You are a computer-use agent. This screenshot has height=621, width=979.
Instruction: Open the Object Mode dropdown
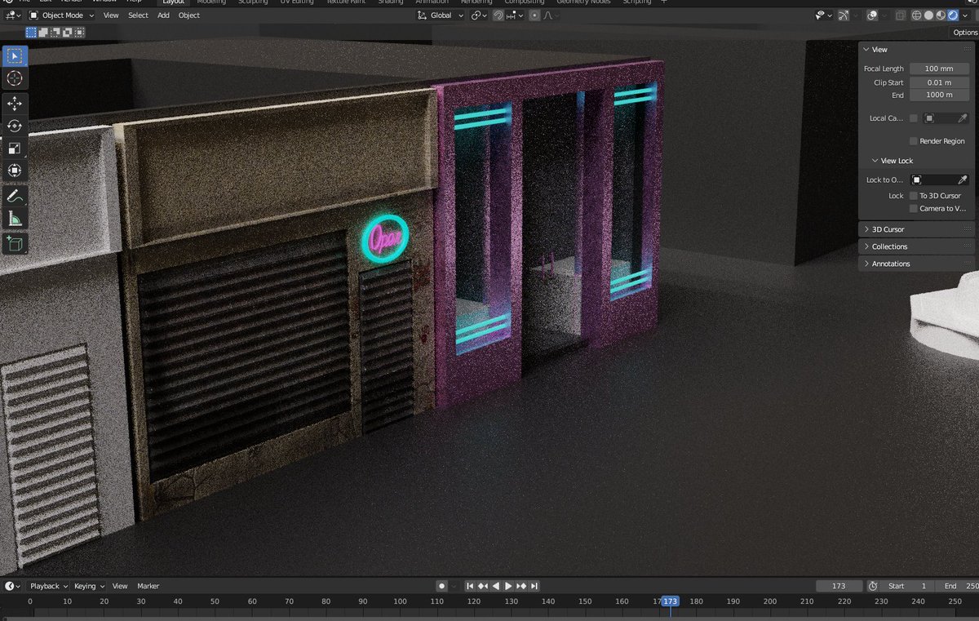pos(61,16)
